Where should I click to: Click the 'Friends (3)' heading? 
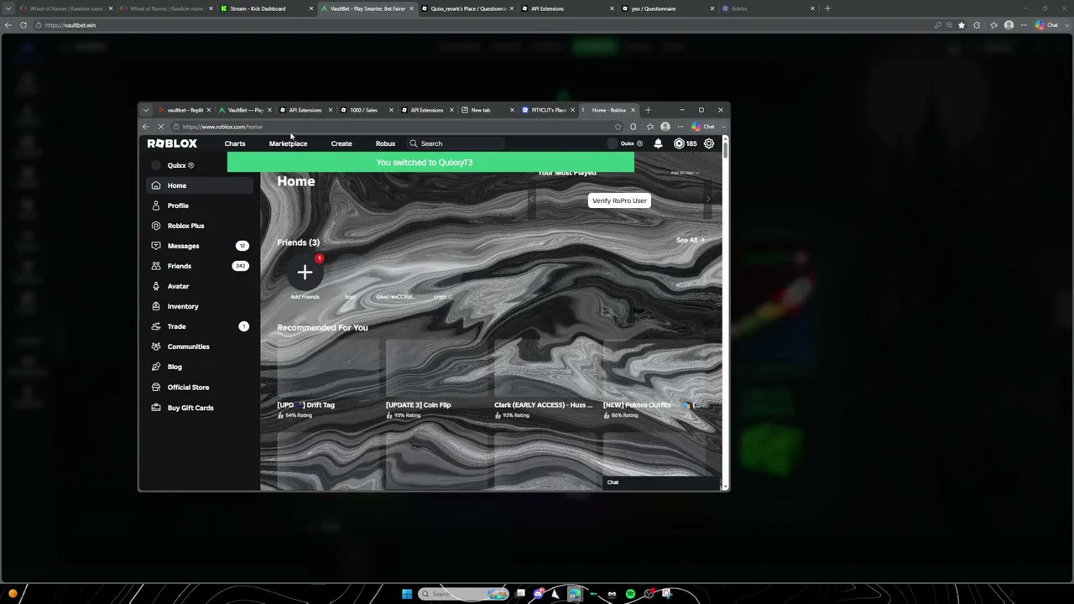[x=298, y=242]
